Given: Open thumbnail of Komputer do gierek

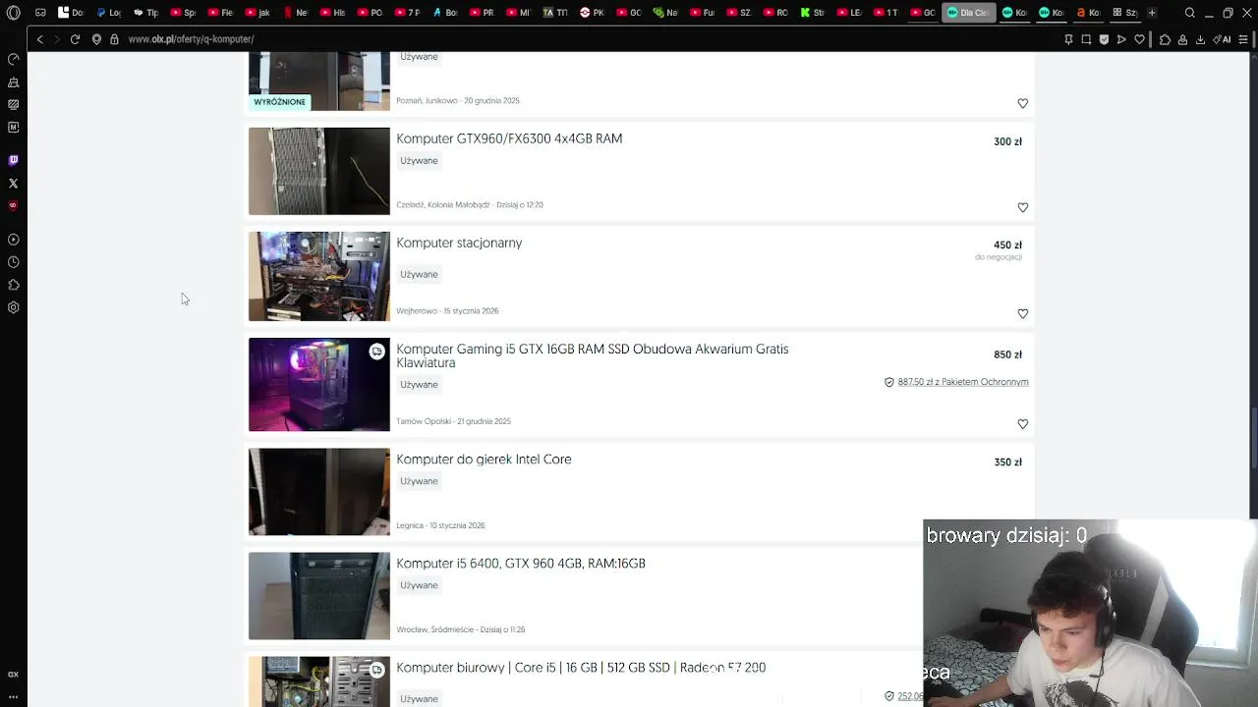Looking at the screenshot, I should 319,492.
